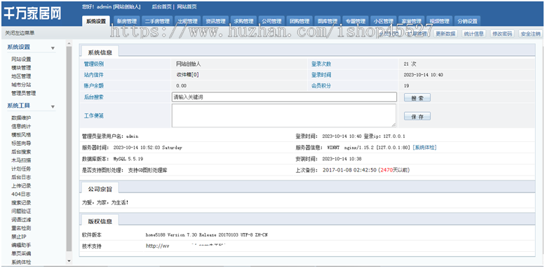545x268 pixels.
Task: Open 木马扫描 in the sidebar
Action: tap(21, 160)
